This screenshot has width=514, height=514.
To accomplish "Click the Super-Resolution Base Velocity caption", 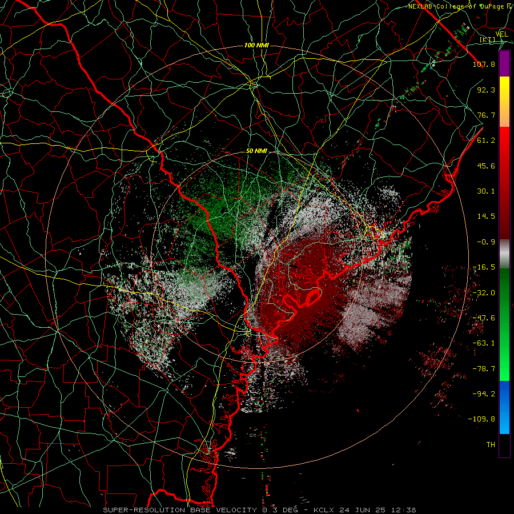I will [200, 510].
